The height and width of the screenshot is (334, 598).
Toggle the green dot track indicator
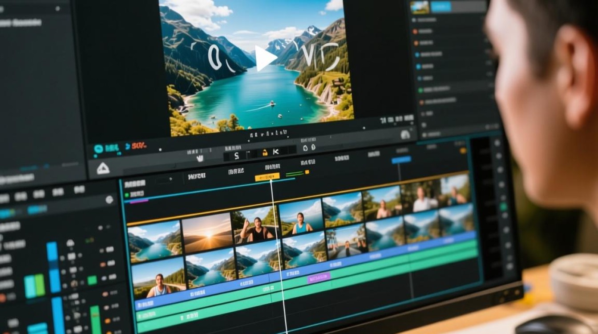[x=127, y=195]
